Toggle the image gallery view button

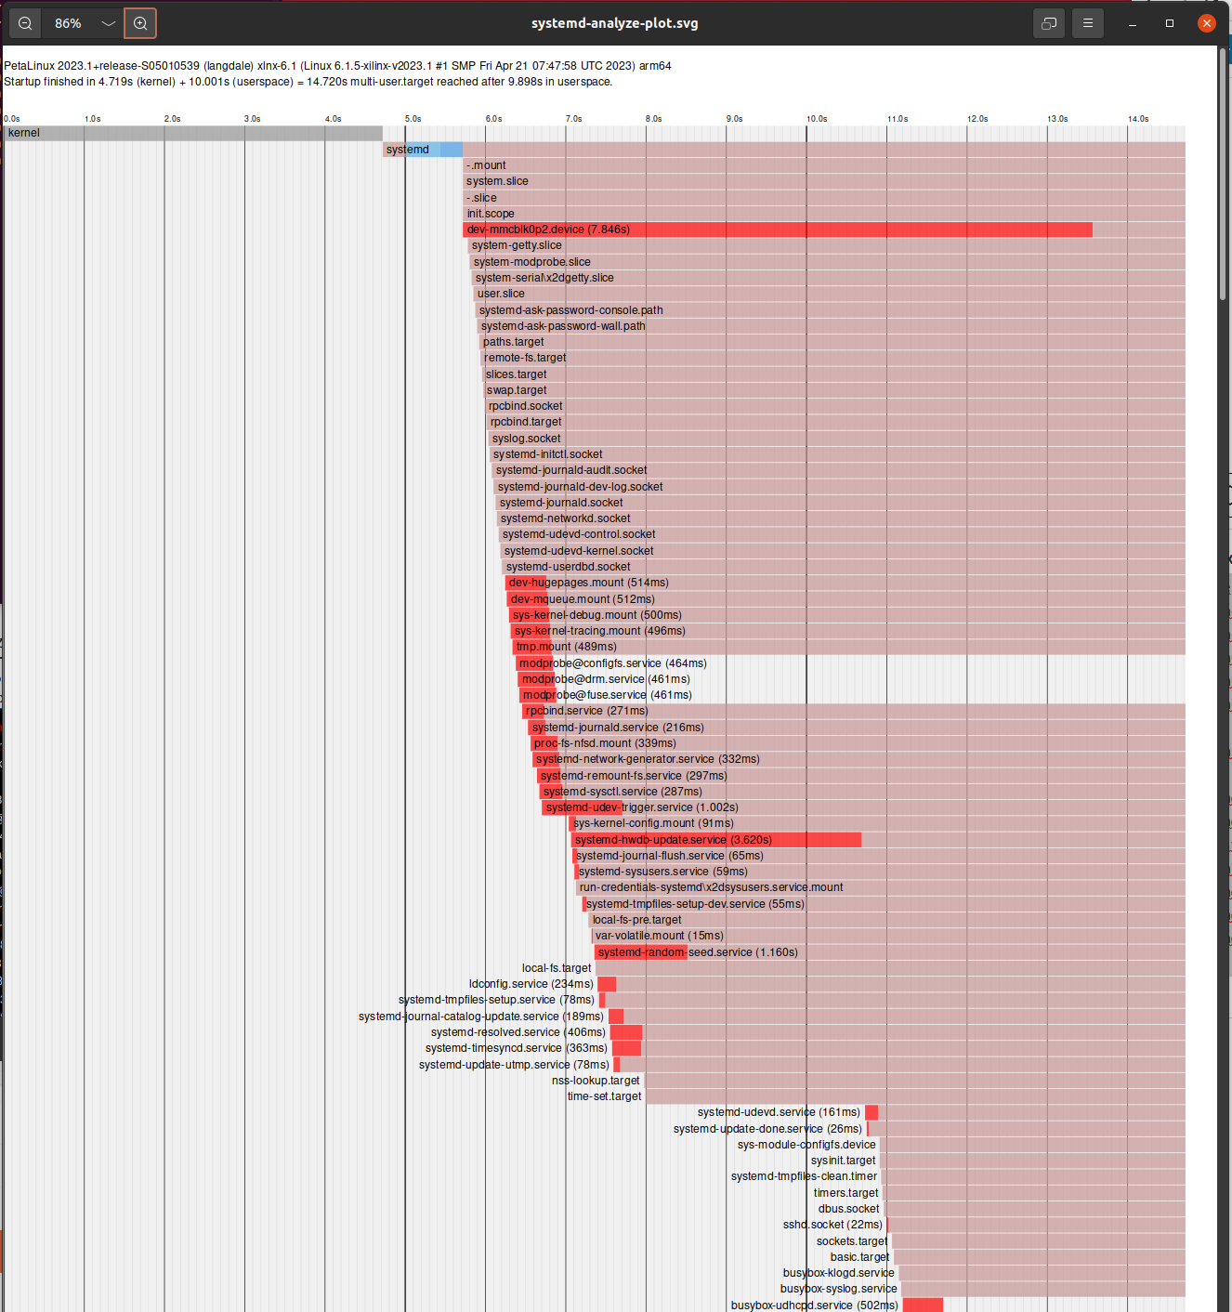click(x=1049, y=23)
